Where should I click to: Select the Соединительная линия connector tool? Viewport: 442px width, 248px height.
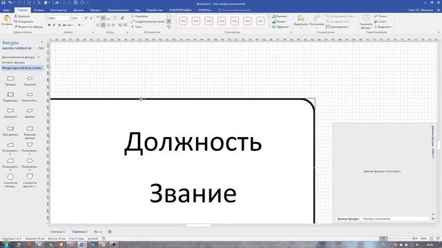(x=147, y=21)
